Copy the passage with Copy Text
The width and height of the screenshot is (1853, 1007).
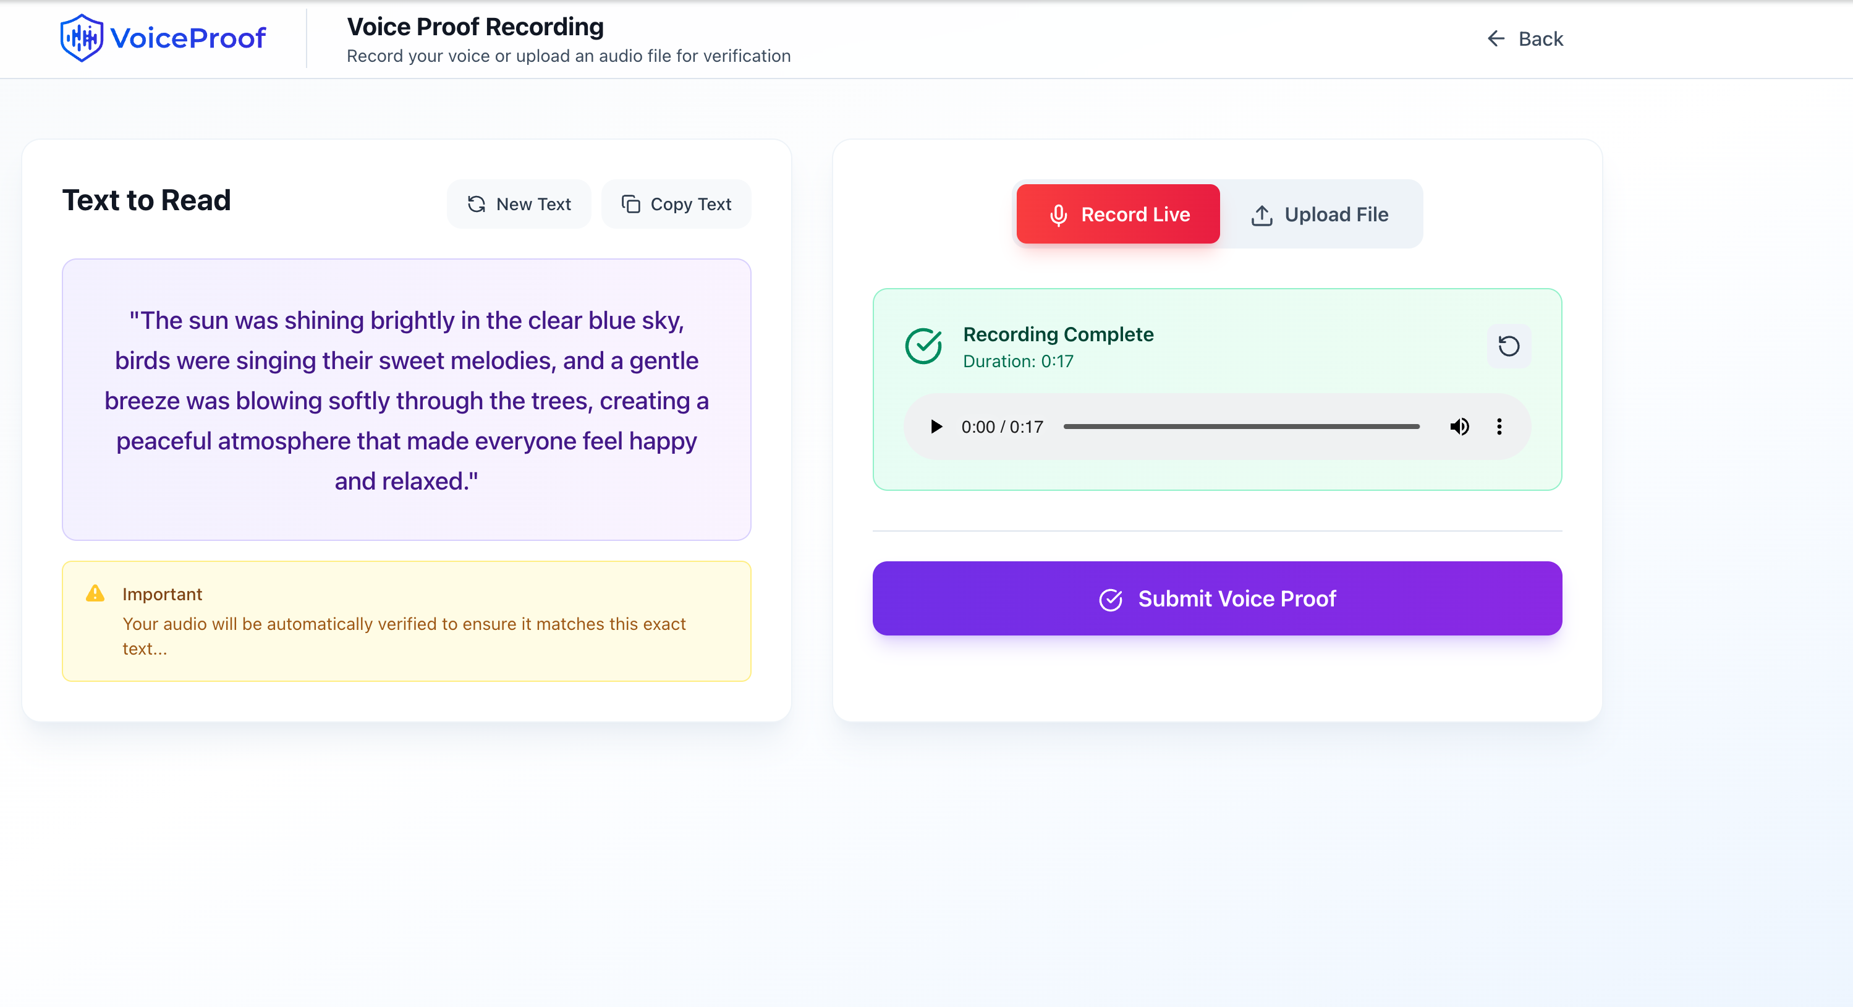(676, 204)
